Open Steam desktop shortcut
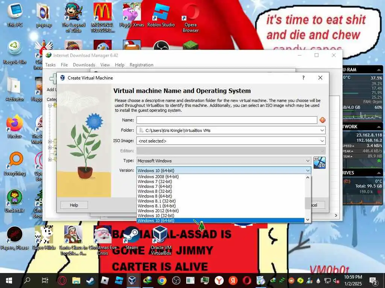 (132, 238)
